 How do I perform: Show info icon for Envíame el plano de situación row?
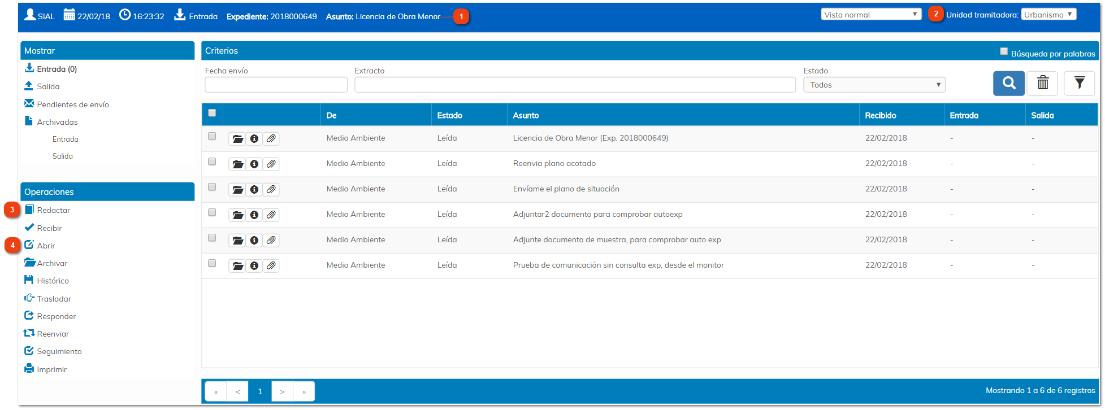pos(254,189)
